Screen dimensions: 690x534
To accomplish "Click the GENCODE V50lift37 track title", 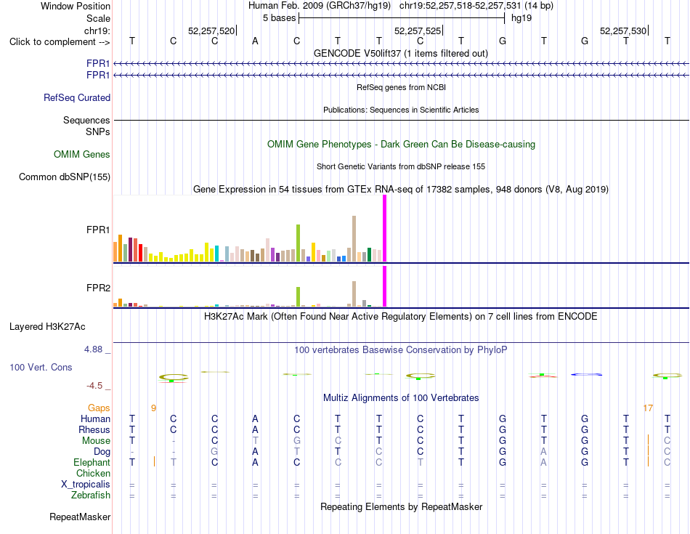I will pos(400,53).
